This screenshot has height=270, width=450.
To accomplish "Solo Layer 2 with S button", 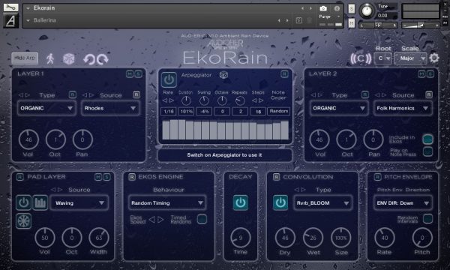I will [x=430, y=74].
